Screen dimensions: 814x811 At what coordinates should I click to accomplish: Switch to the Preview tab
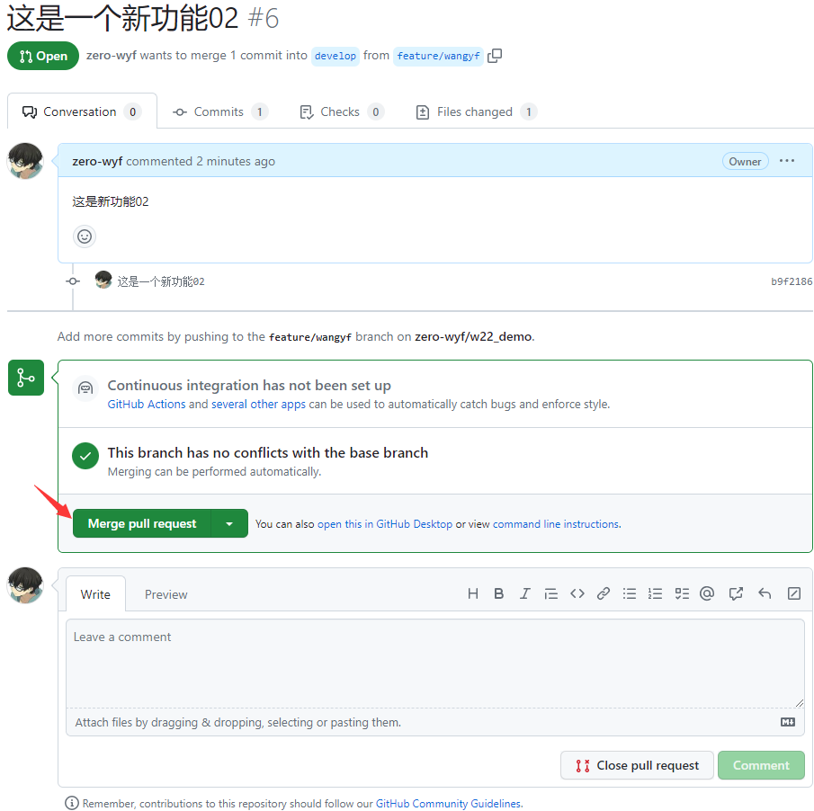pos(165,593)
